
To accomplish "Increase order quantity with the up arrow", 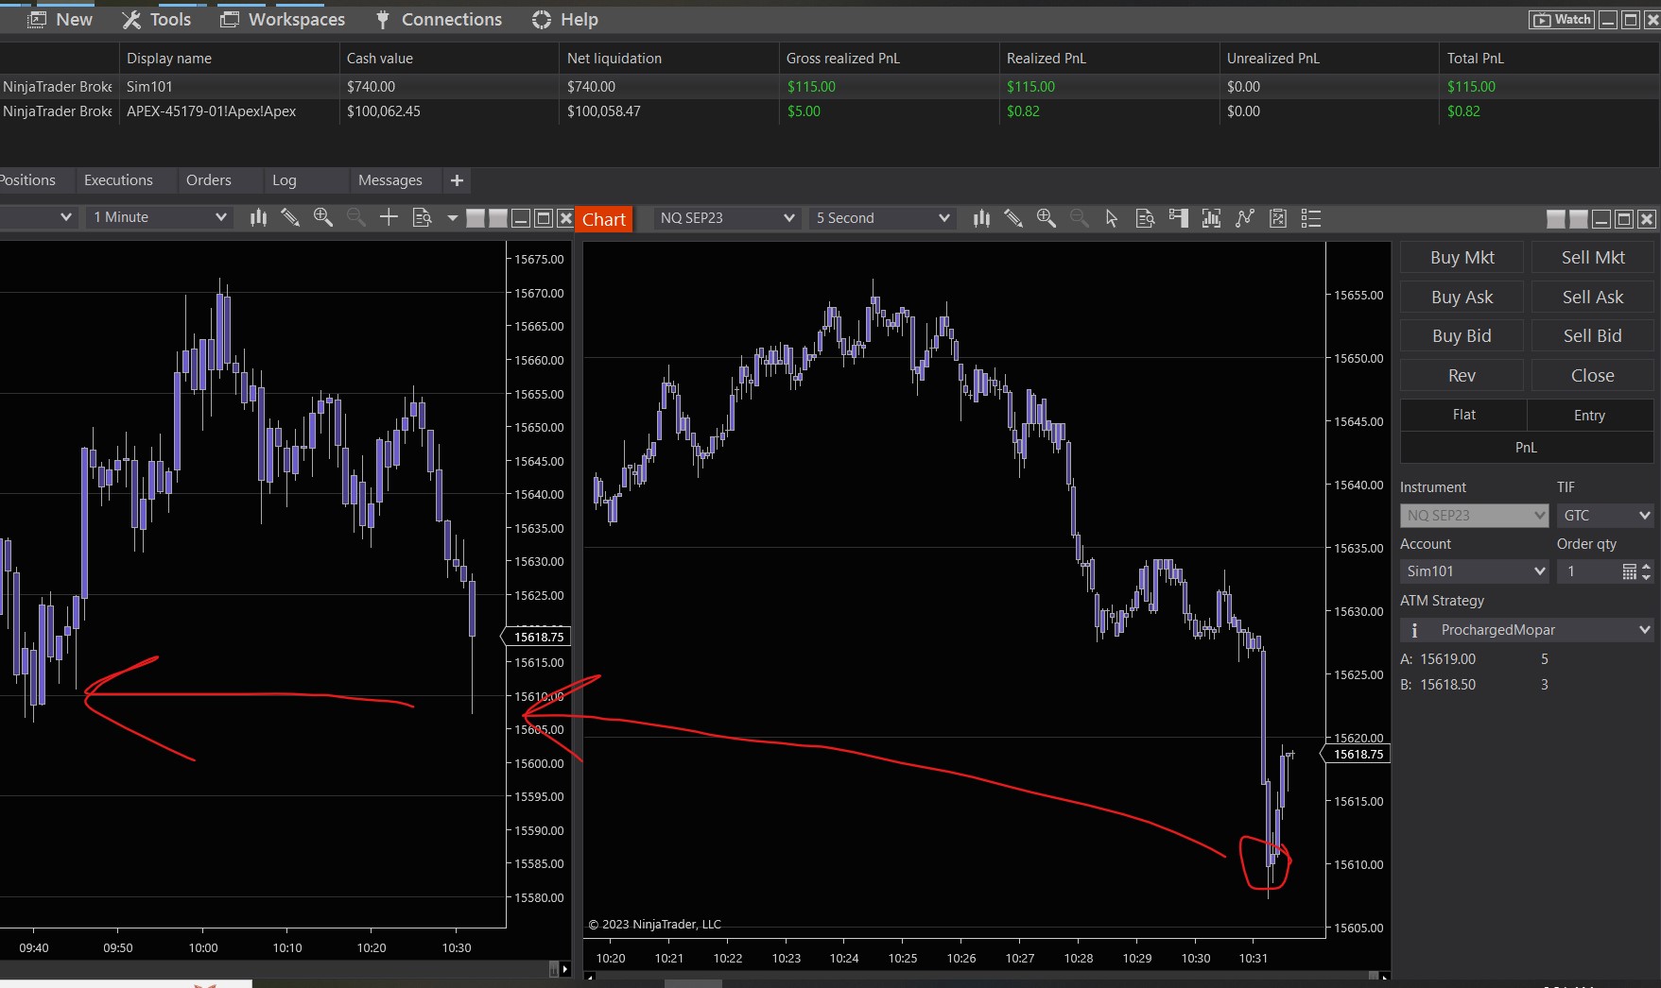I will 1646,566.
